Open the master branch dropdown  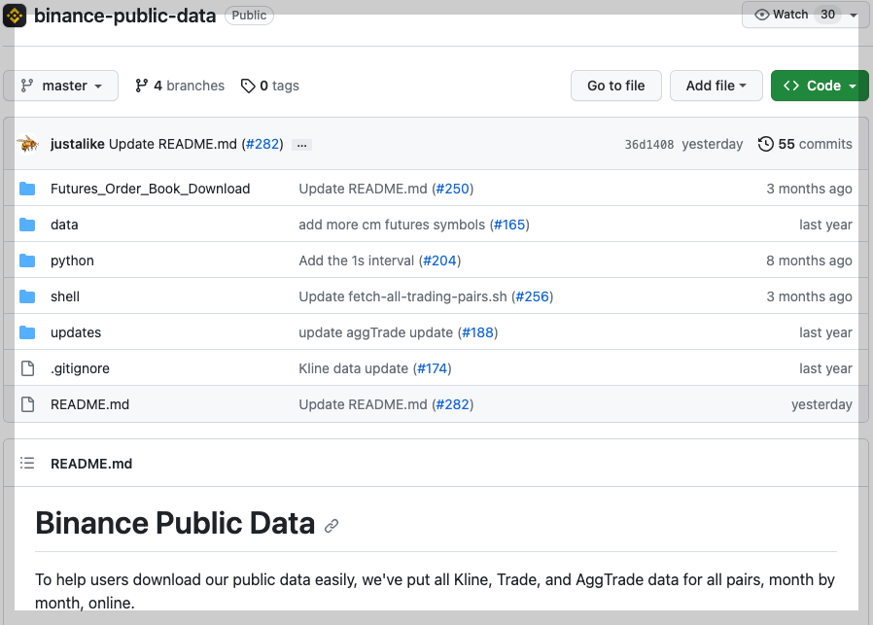pyautogui.click(x=60, y=86)
